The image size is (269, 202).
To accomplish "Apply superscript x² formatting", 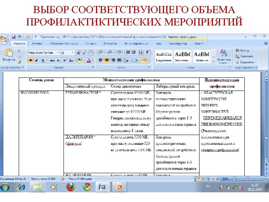I will click(x=65, y=60).
